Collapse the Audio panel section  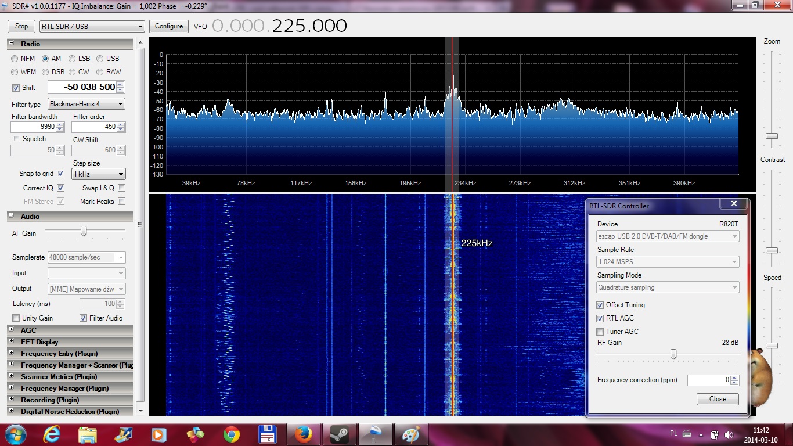pos(11,216)
